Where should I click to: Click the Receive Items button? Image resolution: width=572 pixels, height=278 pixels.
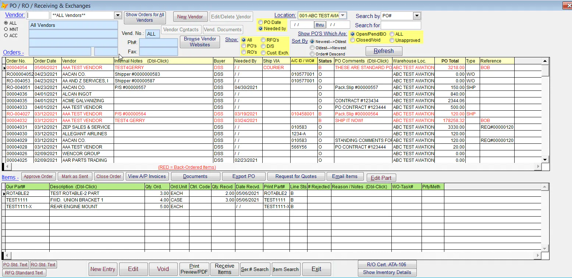[x=224, y=269]
